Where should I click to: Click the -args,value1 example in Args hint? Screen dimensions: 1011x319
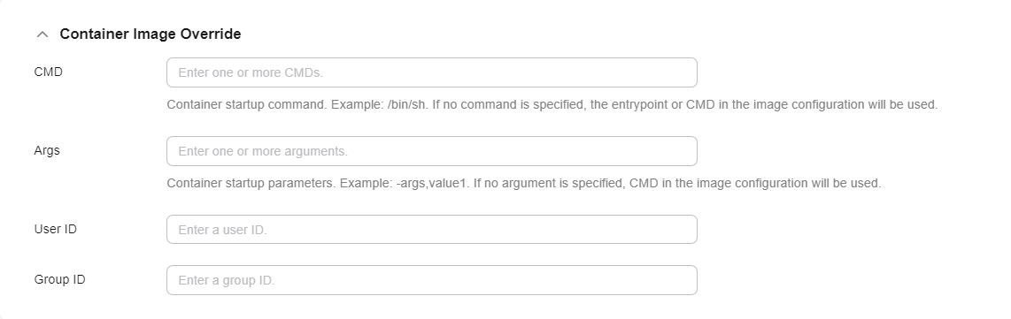(433, 183)
